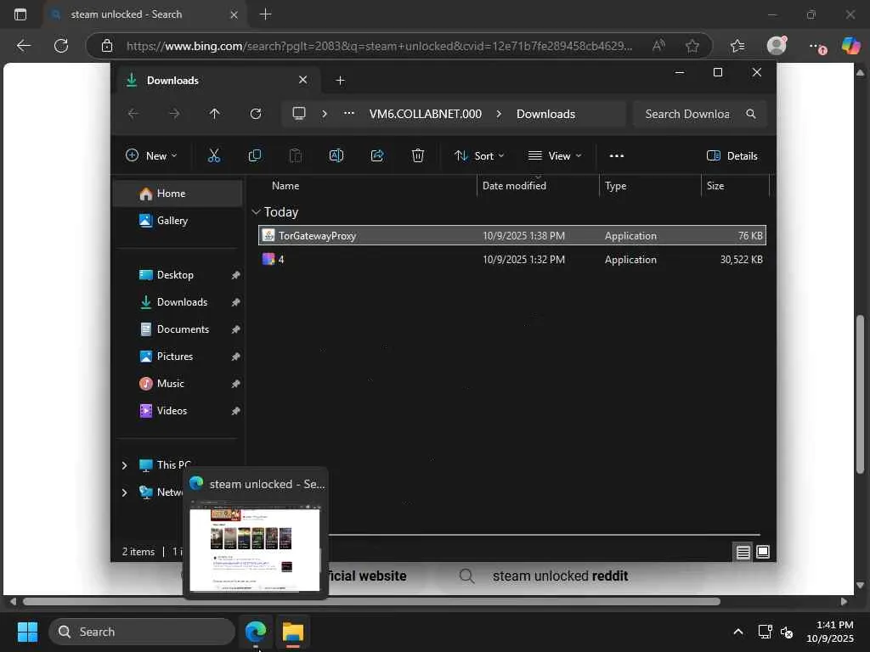The width and height of the screenshot is (870, 652).
Task: Click the Edge Back arrow button
Action: (x=23, y=46)
